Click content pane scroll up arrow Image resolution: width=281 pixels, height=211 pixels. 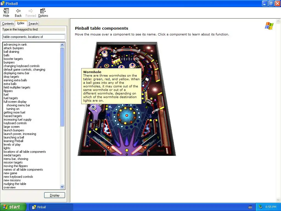[278, 21]
